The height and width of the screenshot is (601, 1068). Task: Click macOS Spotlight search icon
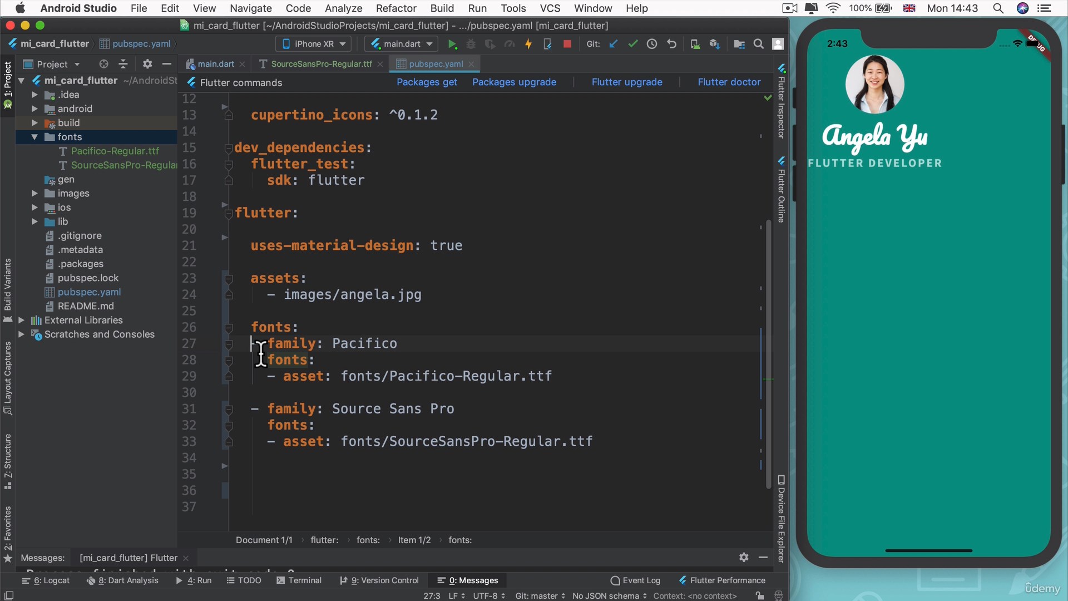998,8
